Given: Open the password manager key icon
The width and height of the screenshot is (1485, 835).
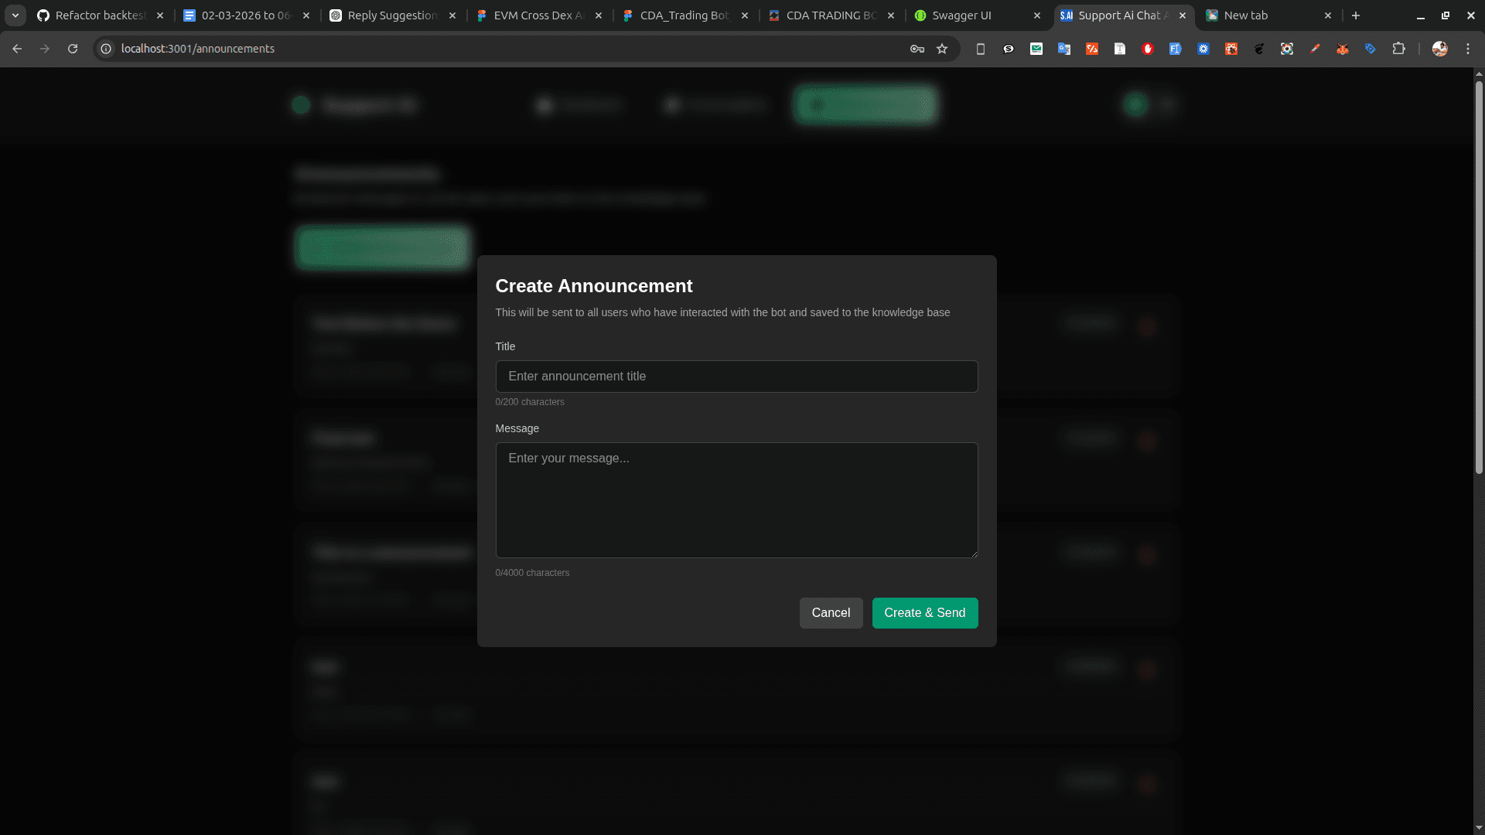Looking at the screenshot, I should coord(916,49).
